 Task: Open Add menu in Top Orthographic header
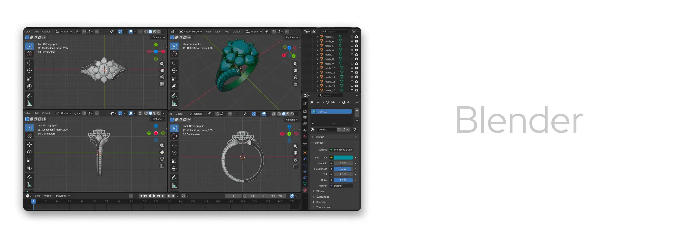pyautogui.click(x=37, y=32)
